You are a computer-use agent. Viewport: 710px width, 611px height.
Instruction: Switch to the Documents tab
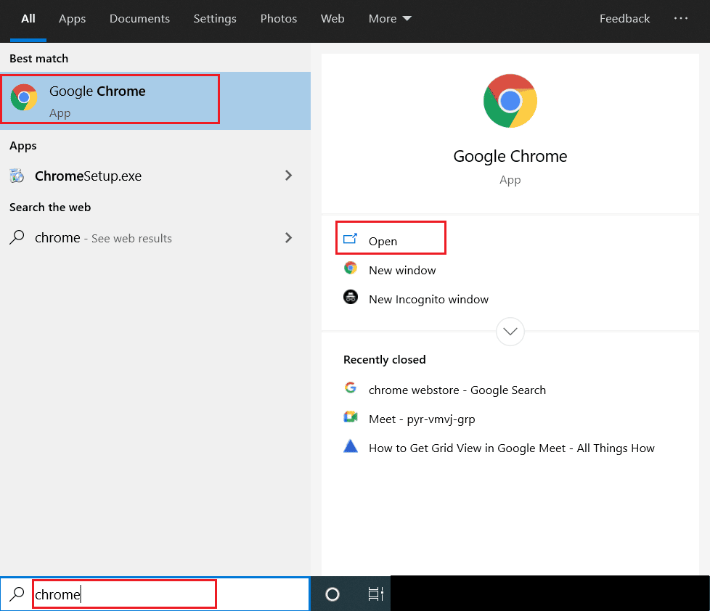[x=139, y=19]
